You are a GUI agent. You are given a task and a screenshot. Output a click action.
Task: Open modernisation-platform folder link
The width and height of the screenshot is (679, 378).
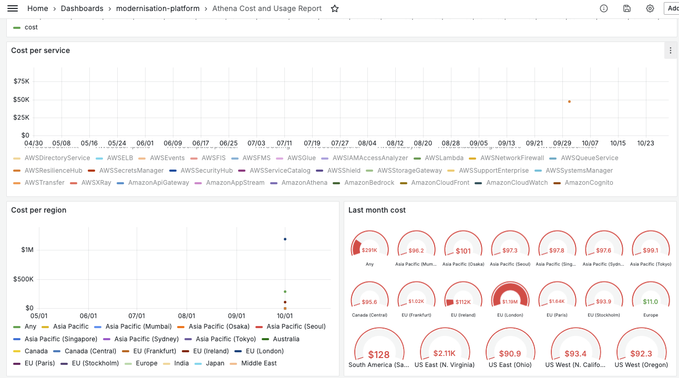158,8
